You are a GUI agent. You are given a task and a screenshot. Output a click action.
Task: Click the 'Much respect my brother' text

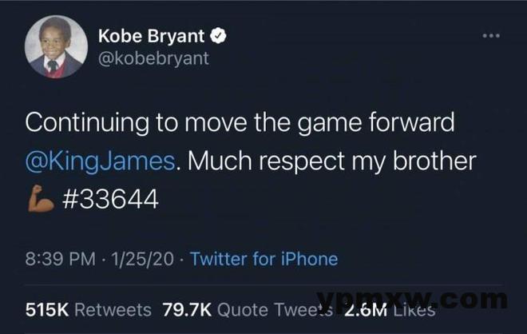click(x=331, y=161)
